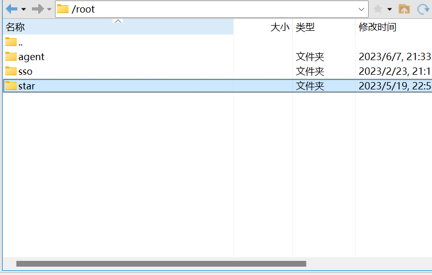Sort by the 大小 column header
The width and height of the screenshot is (432, 275).
279,27
